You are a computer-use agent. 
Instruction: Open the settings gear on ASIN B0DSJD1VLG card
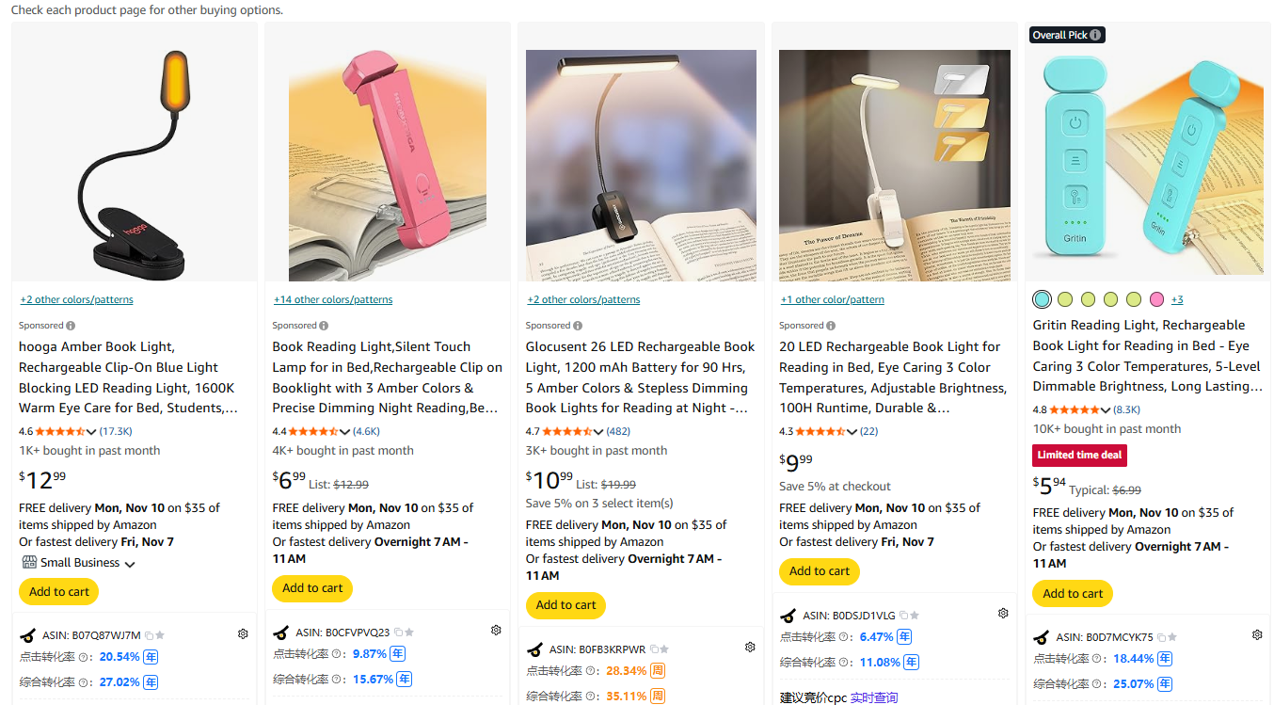click(1003, 613)
